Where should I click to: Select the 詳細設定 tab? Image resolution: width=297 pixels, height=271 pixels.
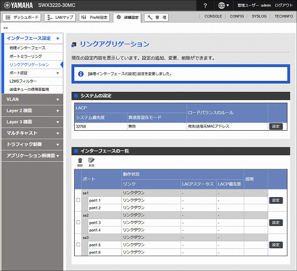point(127,17)
